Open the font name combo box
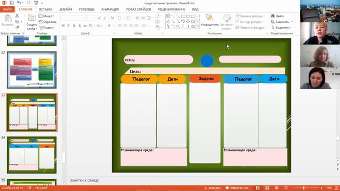This screenshot has width=340, height=191. pos(73,18)
